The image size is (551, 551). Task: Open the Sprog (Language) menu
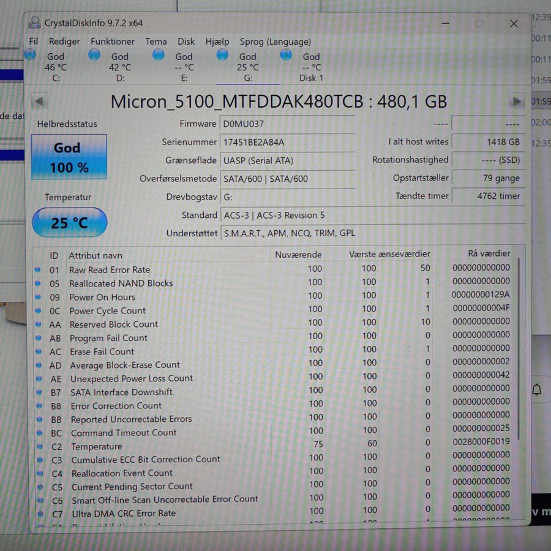(275, 42)
